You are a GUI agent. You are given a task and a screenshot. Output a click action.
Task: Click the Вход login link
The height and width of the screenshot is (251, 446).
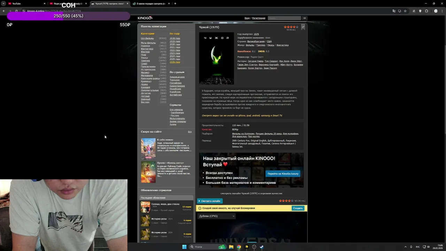coord(247,18)
